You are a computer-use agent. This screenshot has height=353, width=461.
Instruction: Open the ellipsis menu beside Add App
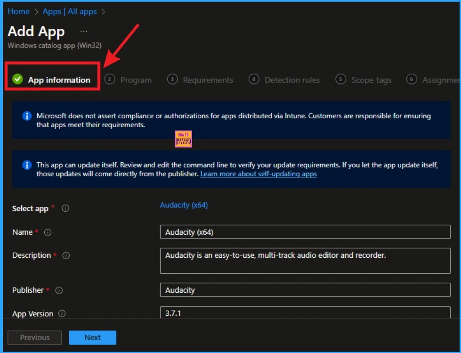pos(84,31)
